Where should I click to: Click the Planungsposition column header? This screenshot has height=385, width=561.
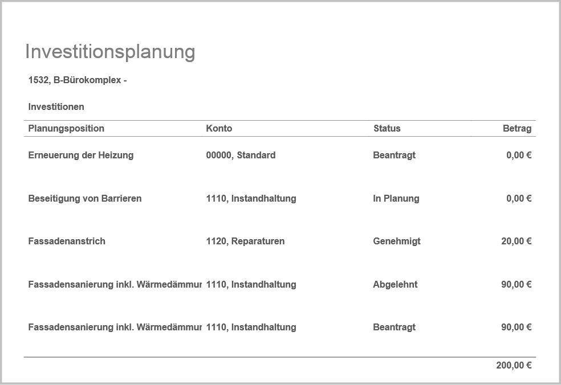pyautogui.click(x=66, y=129)
